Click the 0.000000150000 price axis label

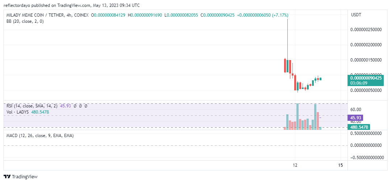point(366,60)
